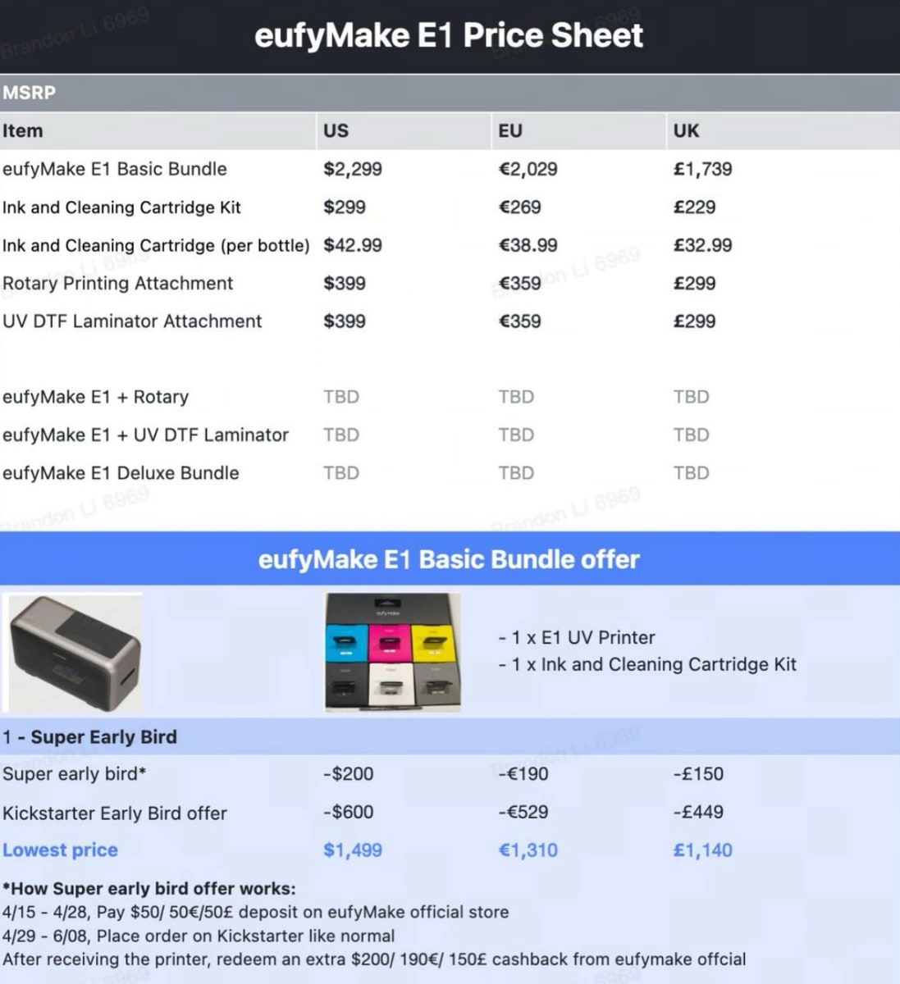Click the $1,499 lowest US price

tap(353, 850)
